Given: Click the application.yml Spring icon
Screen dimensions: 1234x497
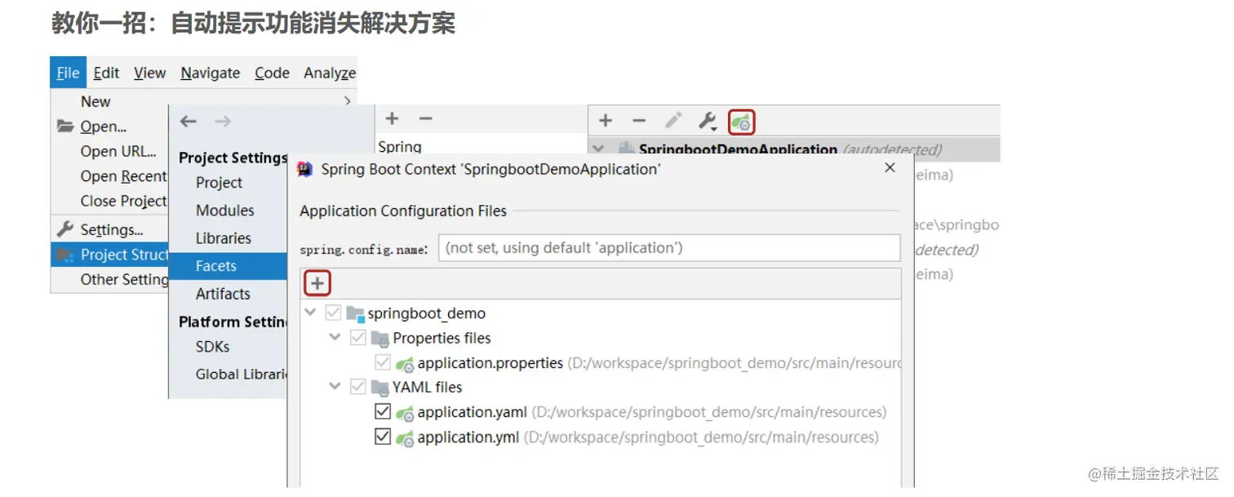Looking at the screenshot, I should 405,438.
